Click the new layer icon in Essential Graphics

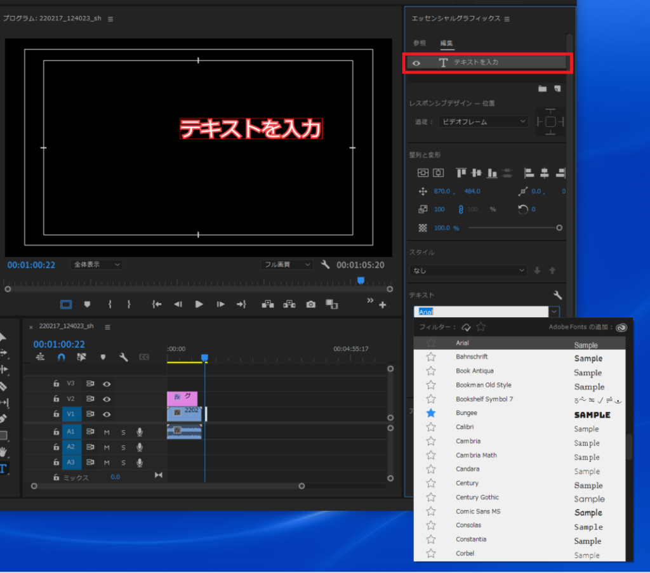pos(557,89)
